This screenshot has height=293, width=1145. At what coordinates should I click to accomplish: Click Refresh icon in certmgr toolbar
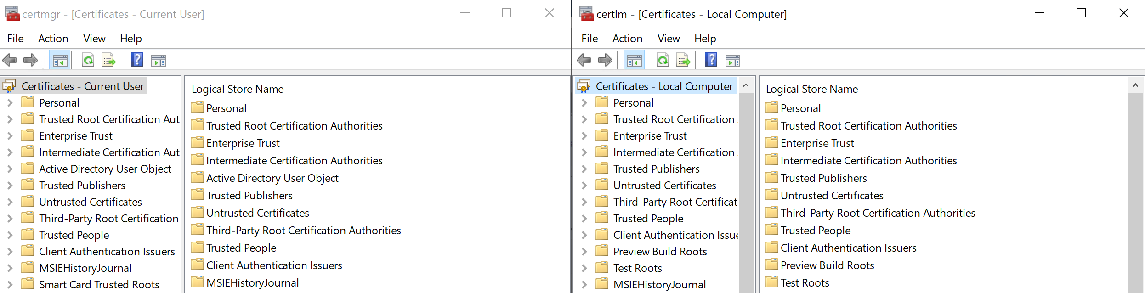coord(88,60)
